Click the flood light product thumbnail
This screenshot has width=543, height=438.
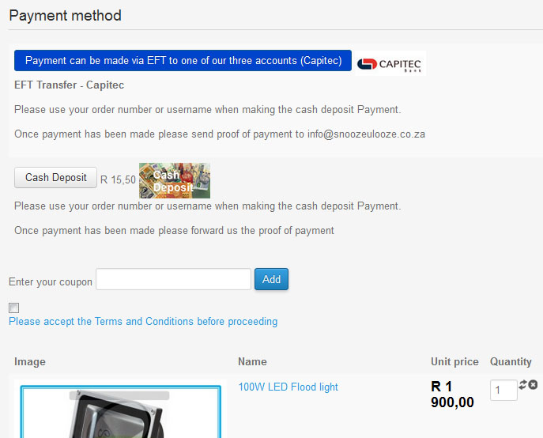coord(119,411)
